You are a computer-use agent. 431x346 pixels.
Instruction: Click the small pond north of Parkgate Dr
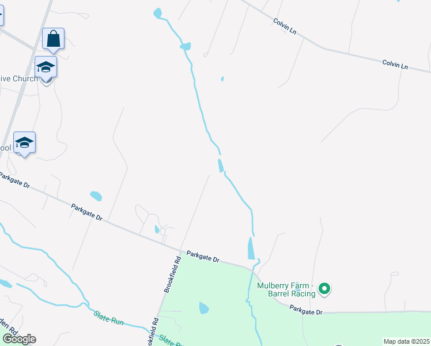(96, 196)
